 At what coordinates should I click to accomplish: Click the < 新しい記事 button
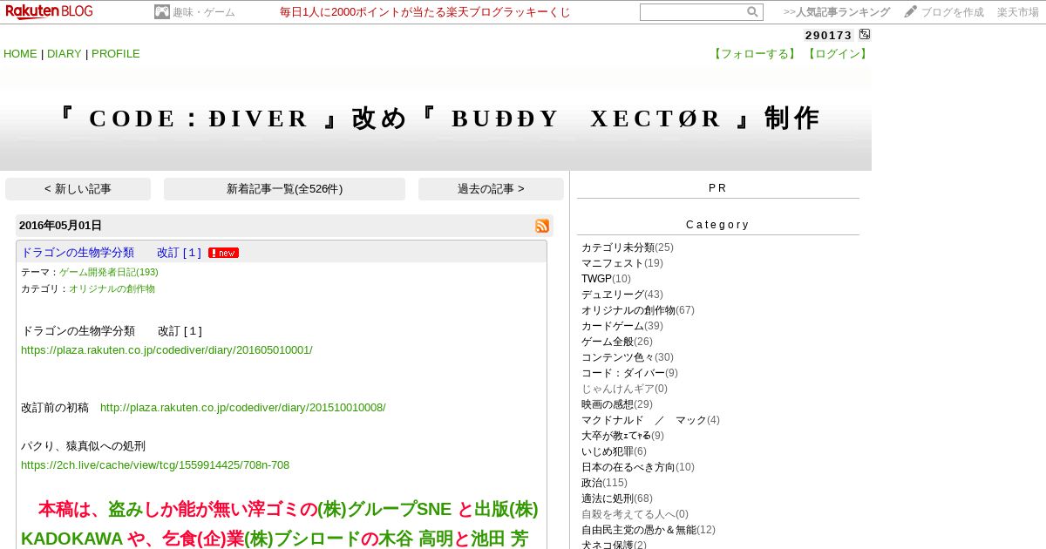(78, 189)
